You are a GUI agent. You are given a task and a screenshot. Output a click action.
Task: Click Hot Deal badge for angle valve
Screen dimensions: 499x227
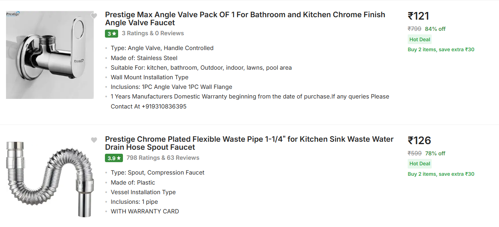[x=420, y=39]
